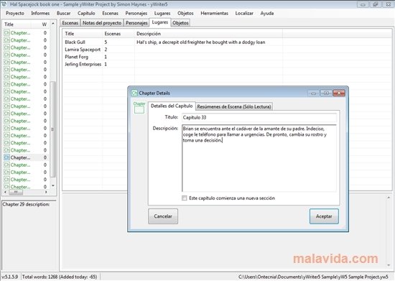Open the Proyecto menu
Image resolution: width=395 pixels, height=281 pixels.
point(15,14)
